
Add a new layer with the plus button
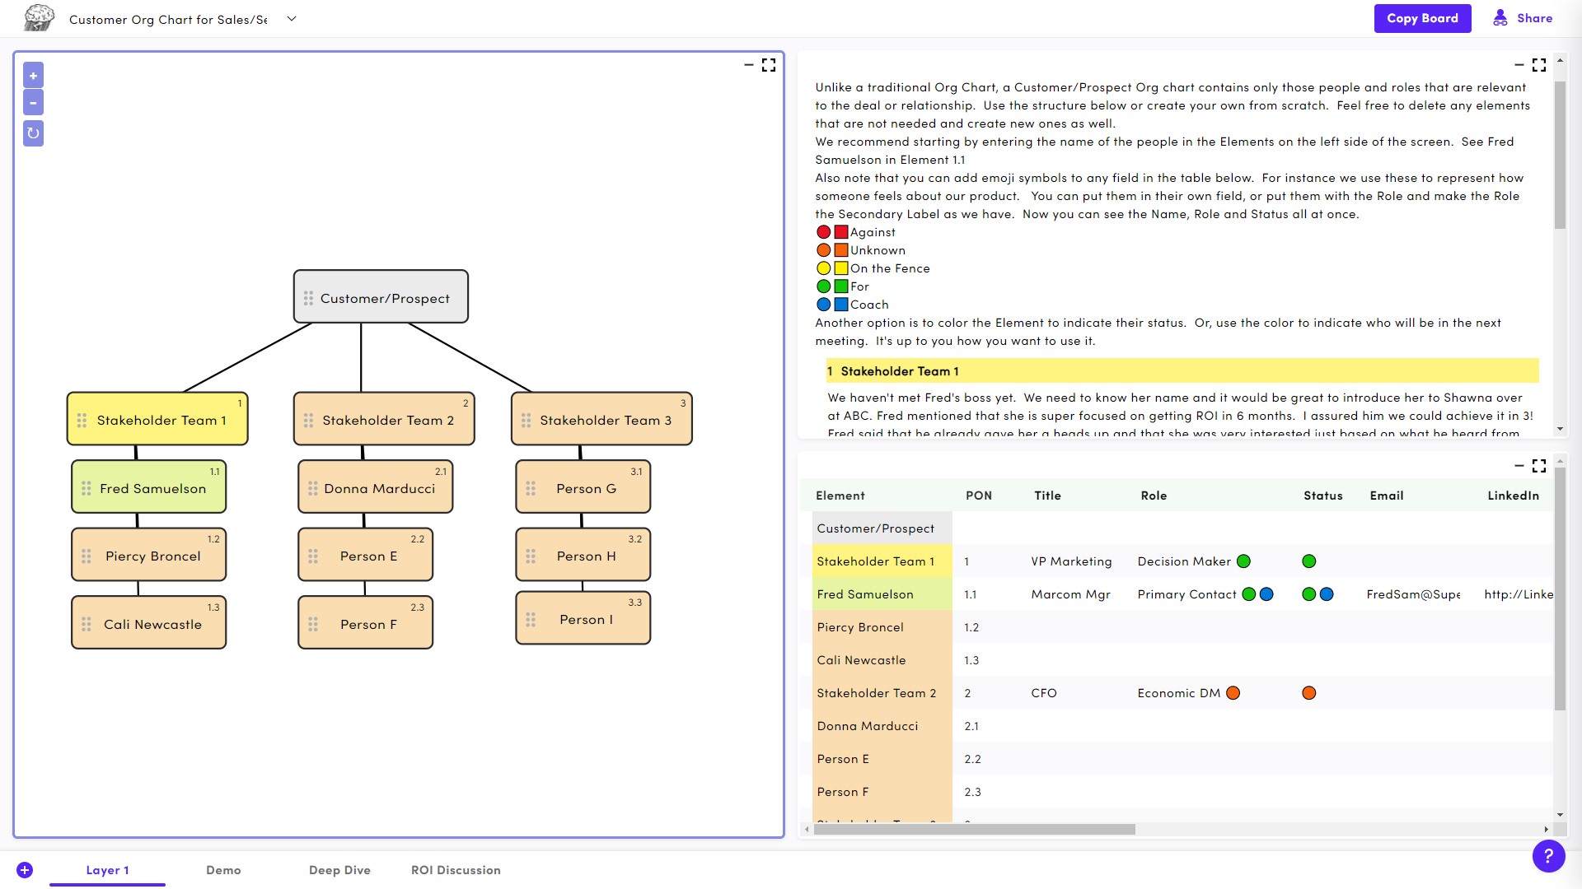point(26,870)
